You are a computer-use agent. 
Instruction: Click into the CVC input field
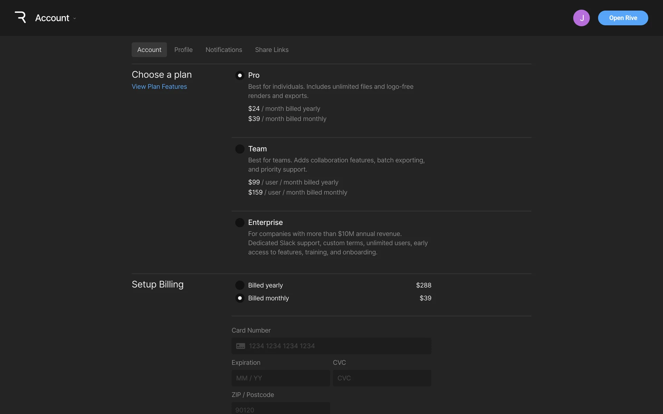382,378
